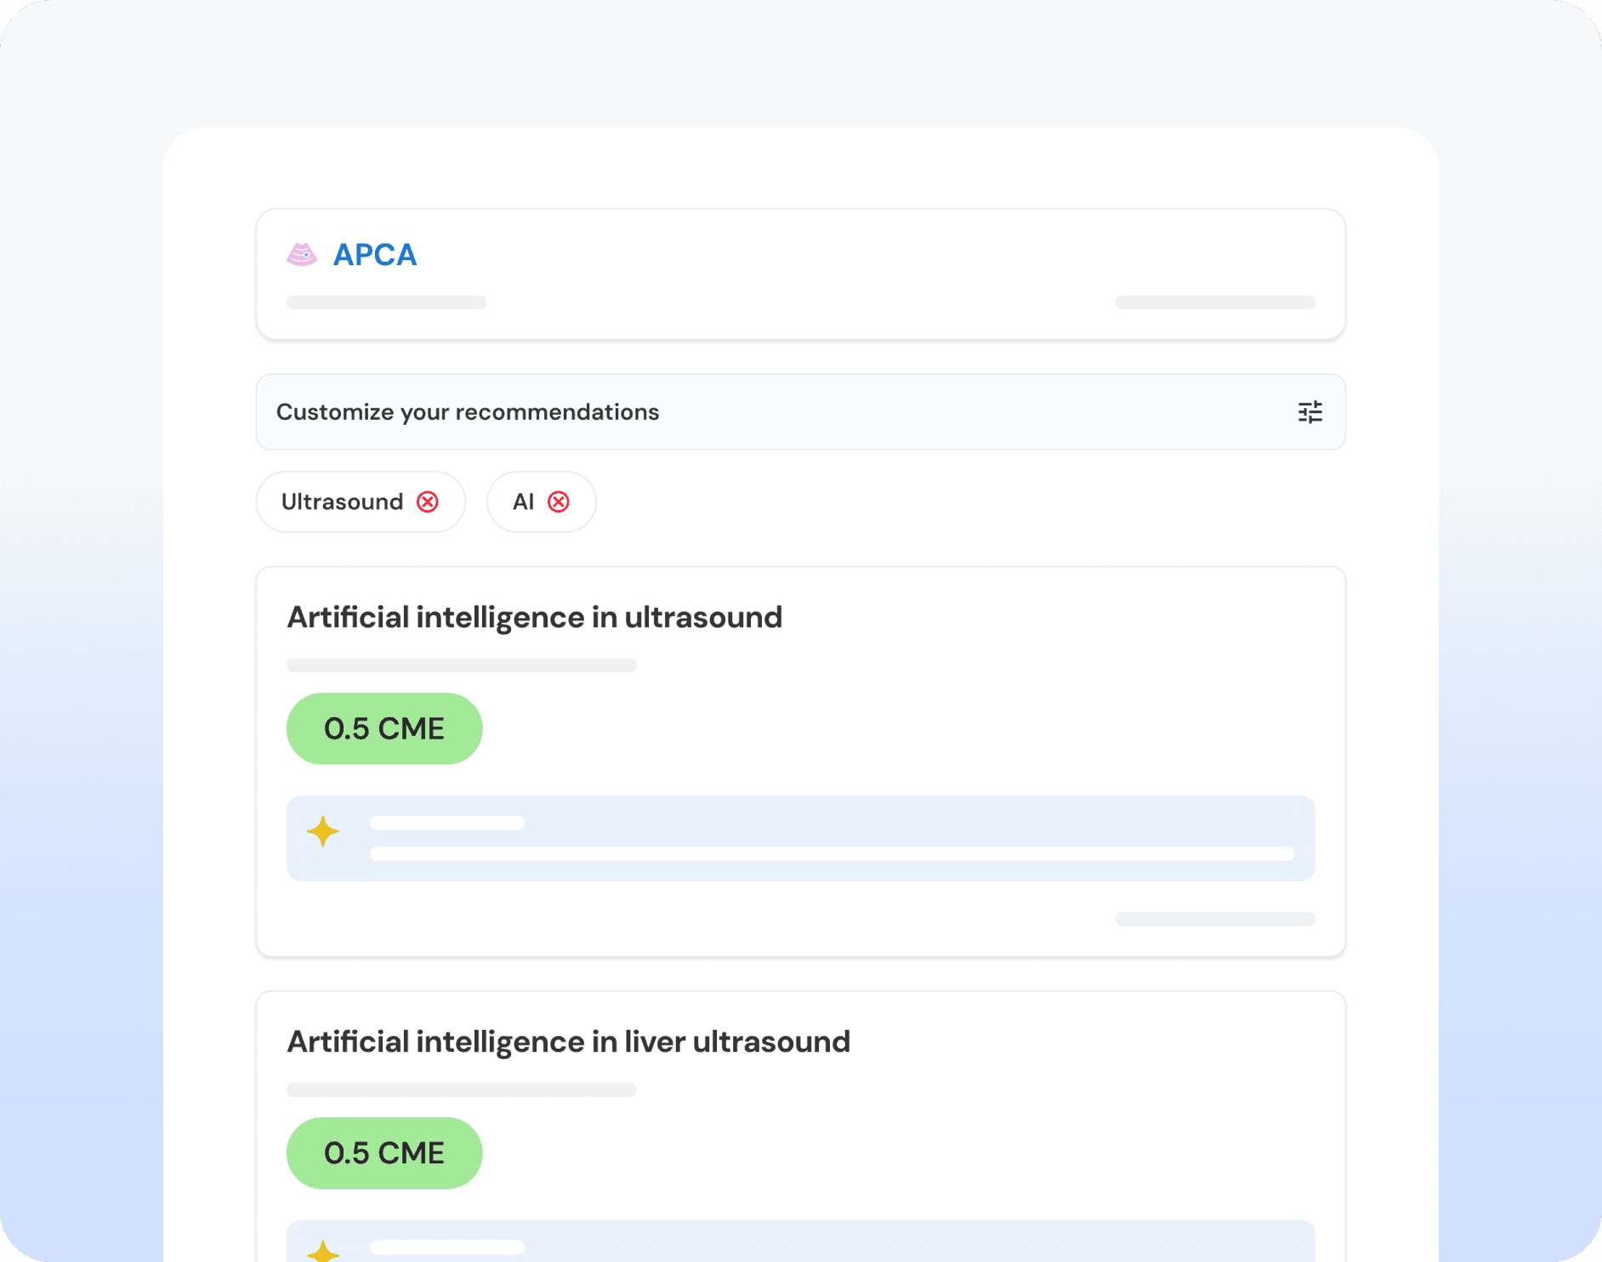Viewport: 1602px width, 1262px height.
Task: Click the 0.5 CME badge on liver course
Action: (x=384, y=1153)
